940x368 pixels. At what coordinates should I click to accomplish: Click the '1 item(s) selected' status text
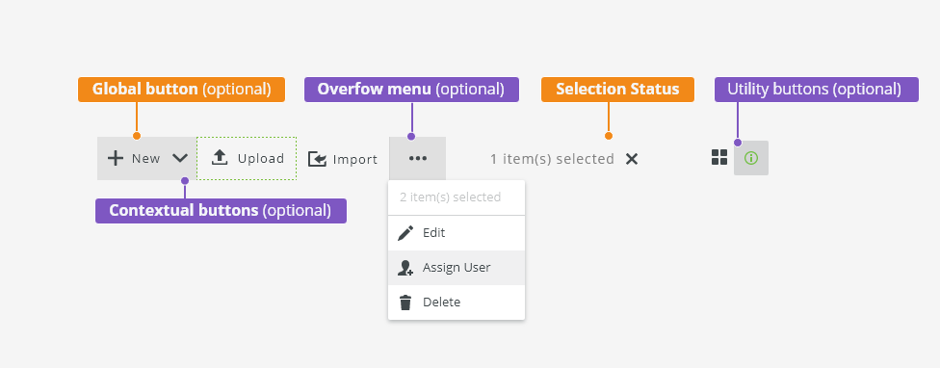pyautogui.click(x=552, y=159)
